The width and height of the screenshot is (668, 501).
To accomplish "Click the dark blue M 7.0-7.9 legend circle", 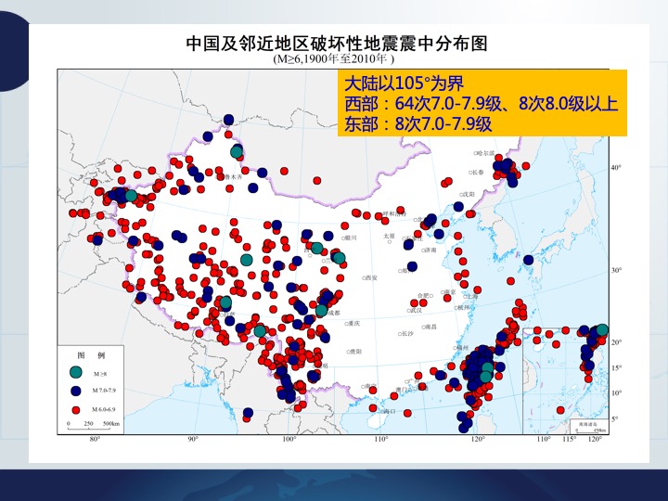I will click(76, 391).
